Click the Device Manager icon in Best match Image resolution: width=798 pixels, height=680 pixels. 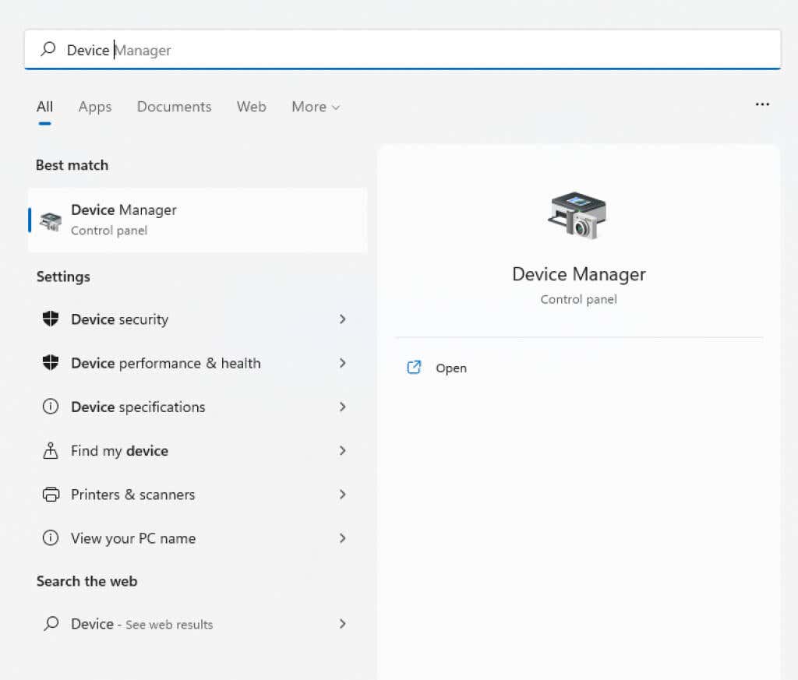(51, 220)
